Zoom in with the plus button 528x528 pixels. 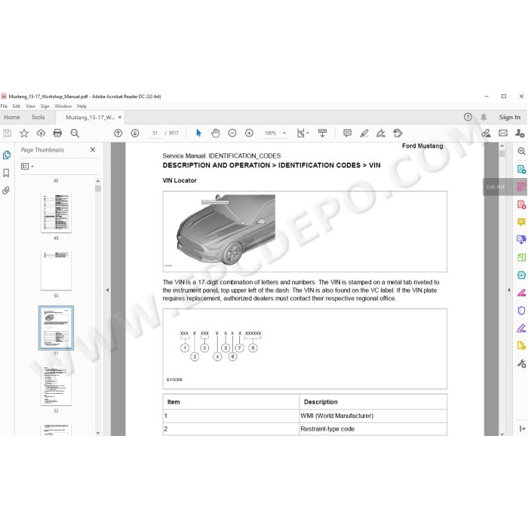coord(249,134)
